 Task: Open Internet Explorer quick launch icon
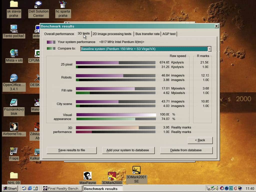[x=30, y=188]
